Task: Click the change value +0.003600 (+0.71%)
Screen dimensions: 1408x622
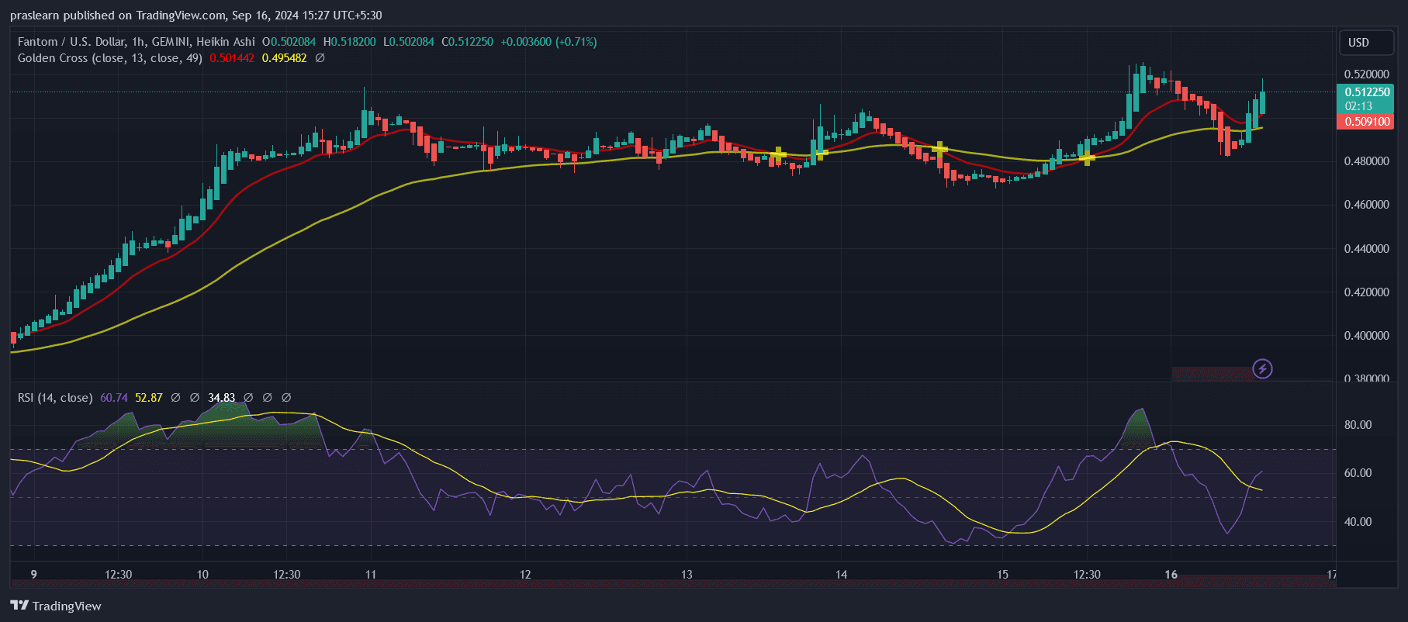Action: (x=548, y=42)
